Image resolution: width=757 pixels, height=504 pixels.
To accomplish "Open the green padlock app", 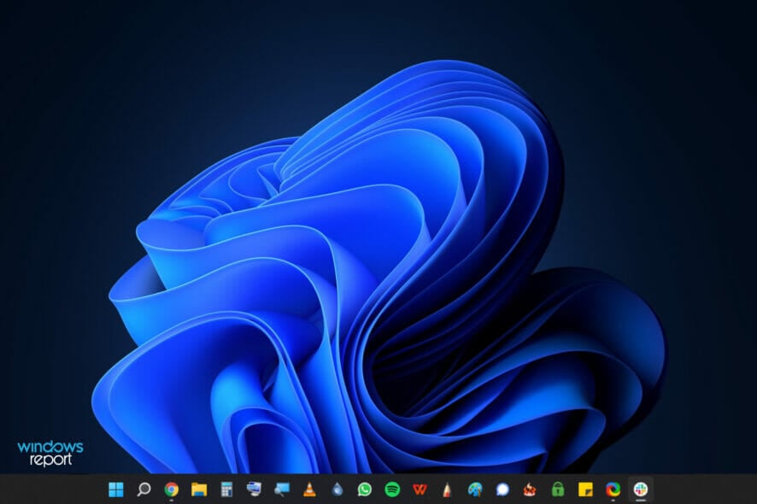I will (x=558, y=489).
